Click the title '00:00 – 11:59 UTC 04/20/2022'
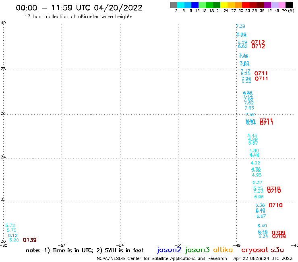 point(79,8)
